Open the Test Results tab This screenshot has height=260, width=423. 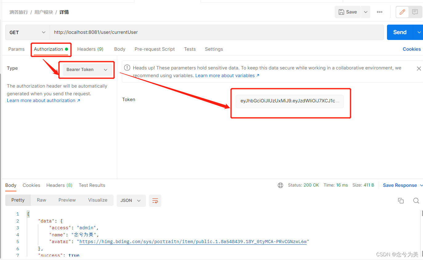[92, 185]
